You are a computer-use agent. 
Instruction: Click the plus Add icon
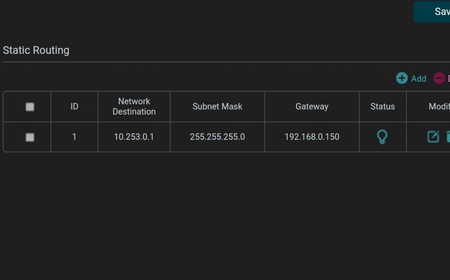(x=402, y=78)
